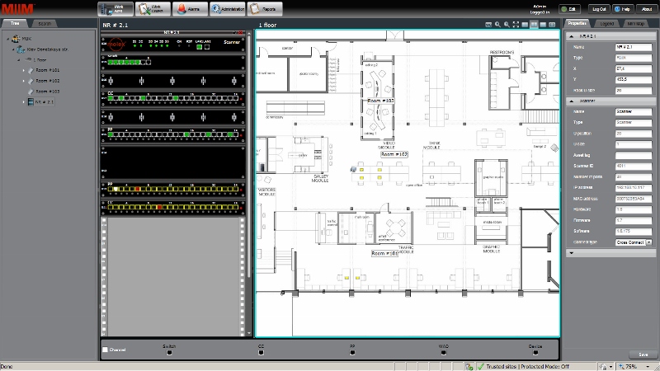Toggle the WAO channel checkbox

click(x=444, y=353)
